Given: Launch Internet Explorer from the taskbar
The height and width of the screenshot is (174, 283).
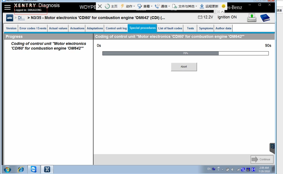Looking at the screenshot, I should (21, 169).
